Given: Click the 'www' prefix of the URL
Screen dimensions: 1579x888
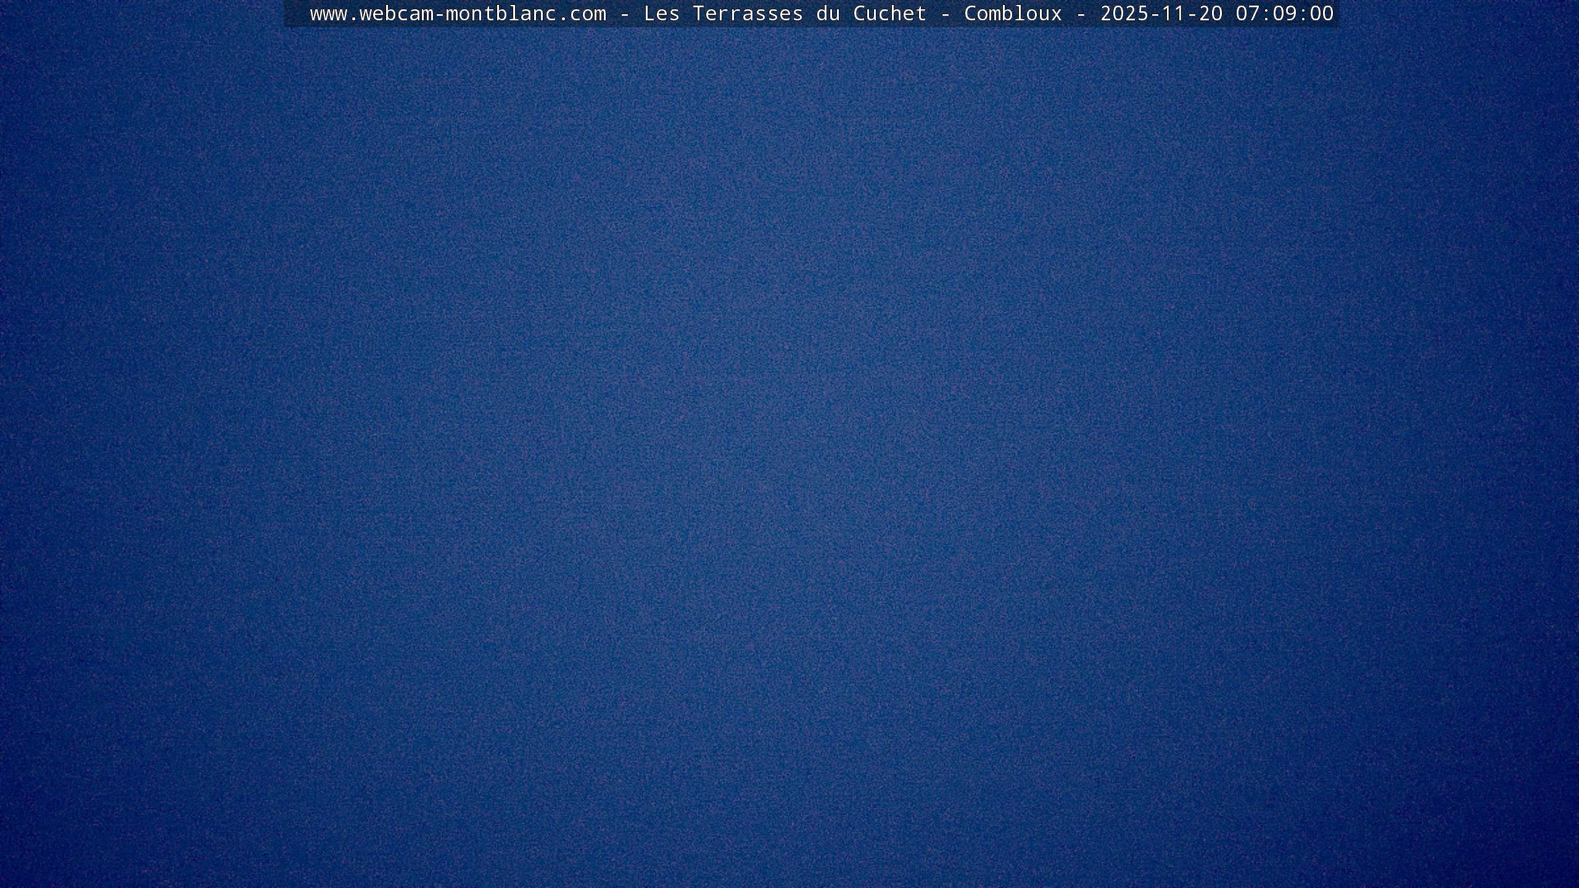Looking at the screenshot, I should [328, 14].
